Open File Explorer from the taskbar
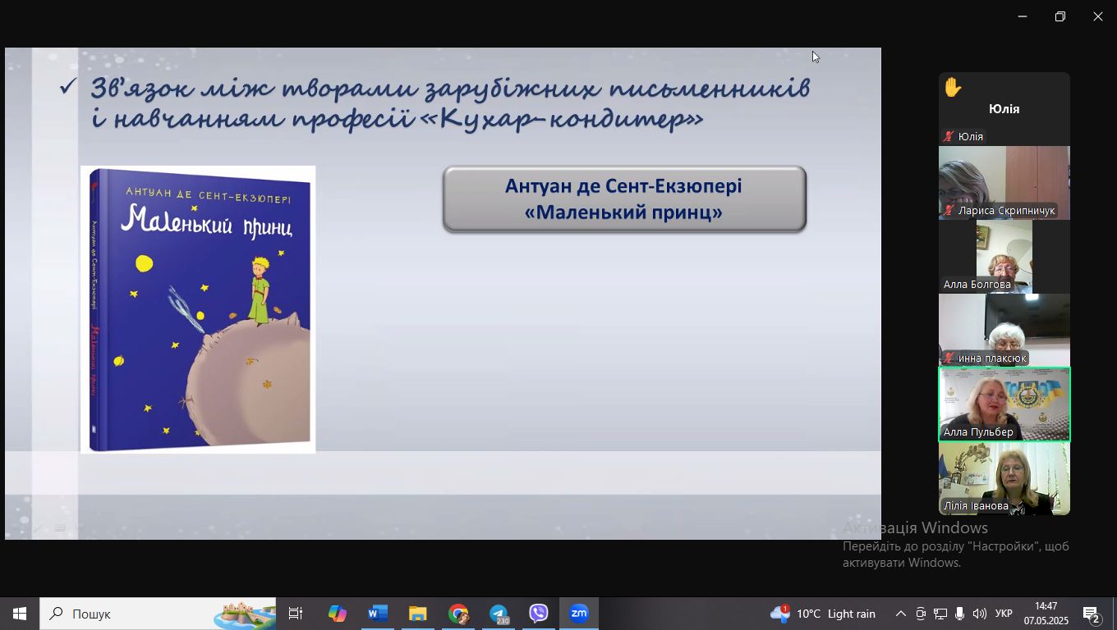The image size is (1117, 630). pyautogui.click(x=418, y=614)
